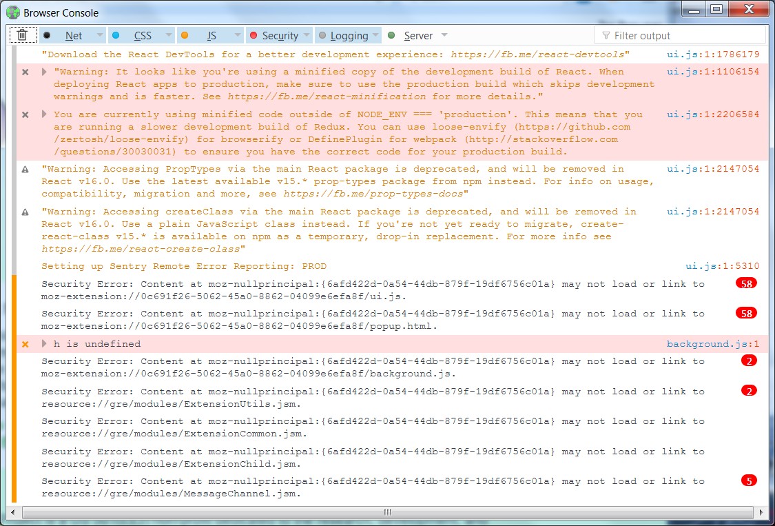The image size is (775, 526).
Task: Expand the Redux minified code message
Action: (x=44, y=114)
